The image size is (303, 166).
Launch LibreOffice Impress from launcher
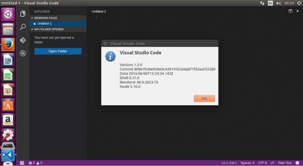pyautogui.click(x=8, y=90)
